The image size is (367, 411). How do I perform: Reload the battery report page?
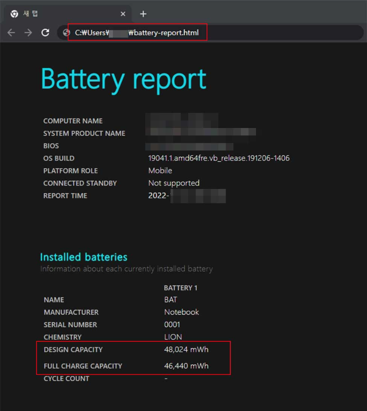pos(45,33)
